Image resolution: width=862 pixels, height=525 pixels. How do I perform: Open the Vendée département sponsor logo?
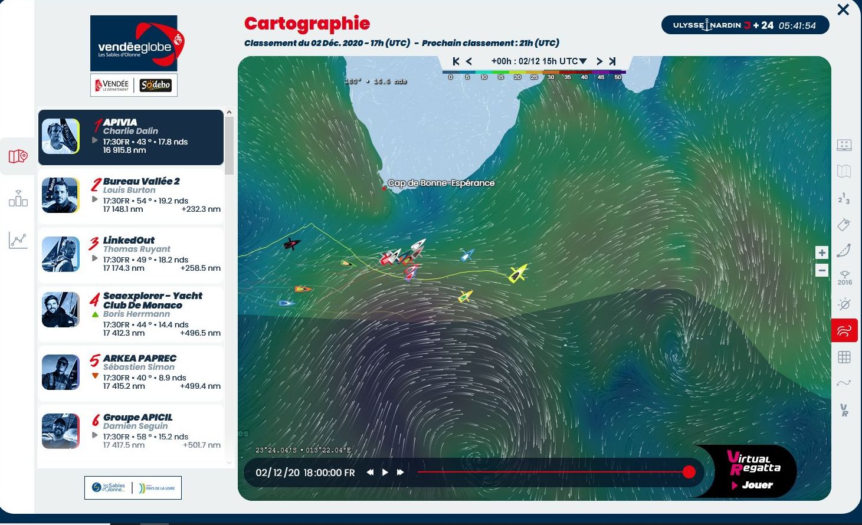coord(112,86)
